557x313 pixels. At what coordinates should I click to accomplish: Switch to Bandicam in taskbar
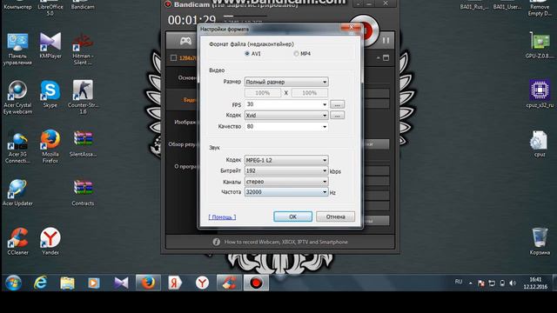(256, 283)
